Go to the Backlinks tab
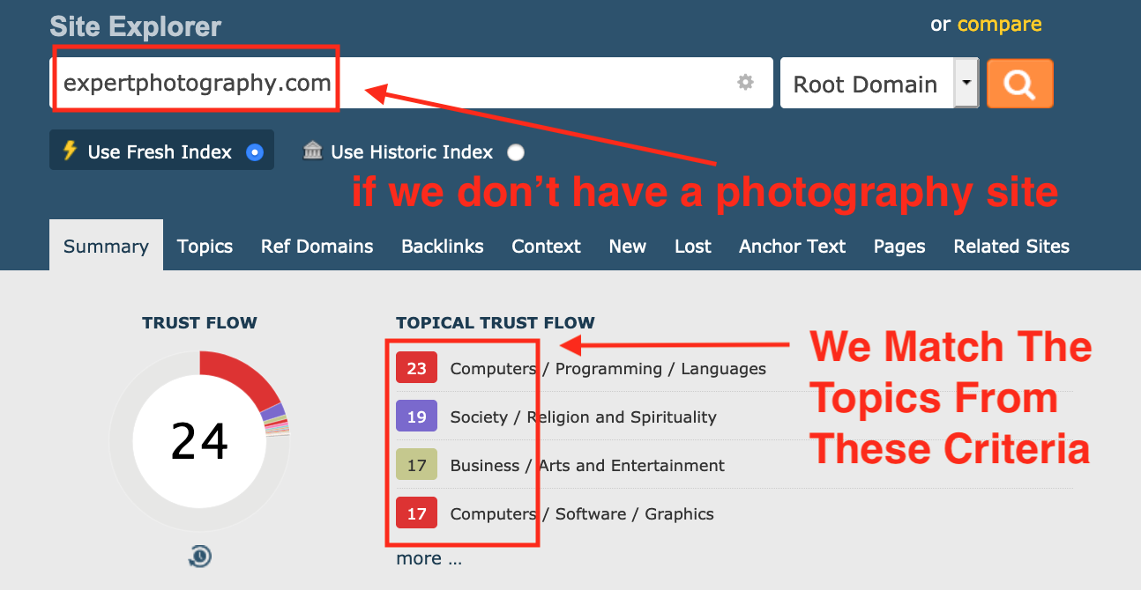This screenshot has height=590, width=1141. click(x=442, y=247)
